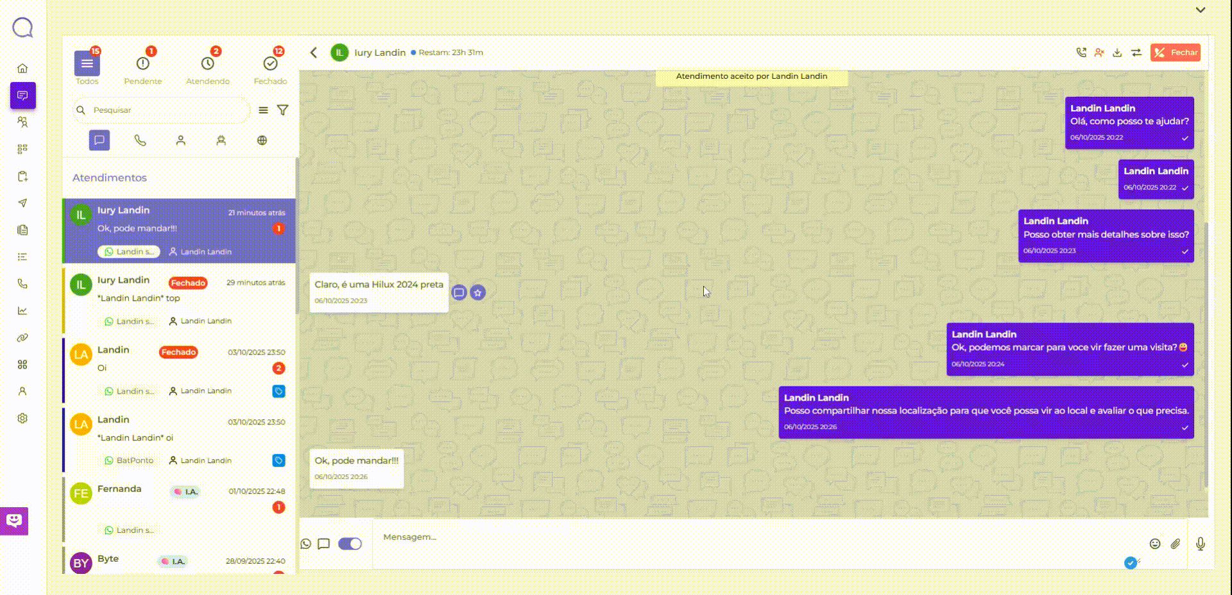Open the filter funnel icon
This screenshot has height=595, width=1232.
tap(282, 110)
